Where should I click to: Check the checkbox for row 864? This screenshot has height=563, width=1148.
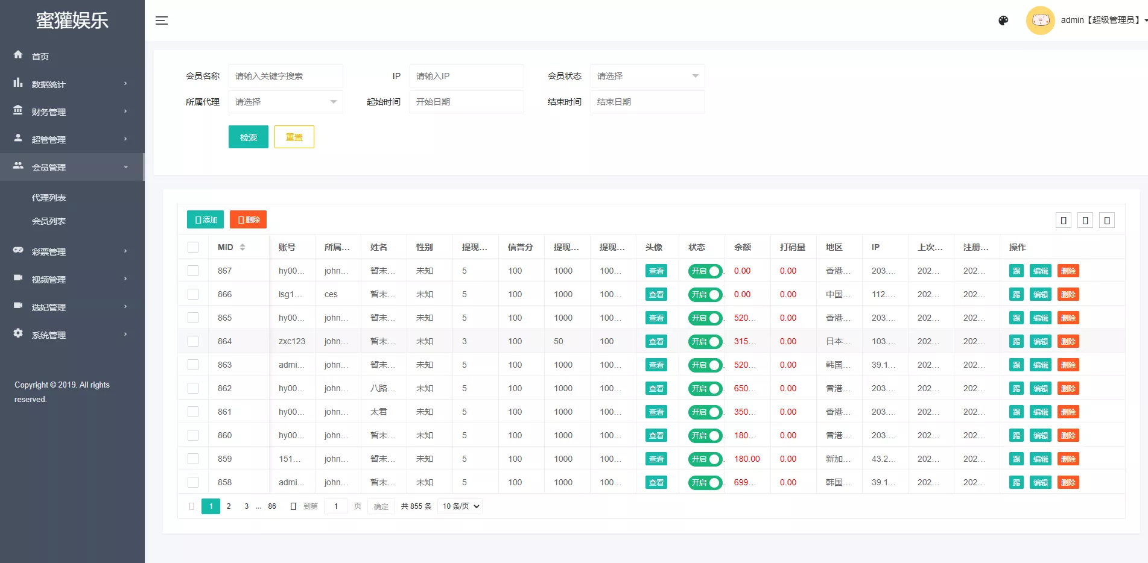193,341
